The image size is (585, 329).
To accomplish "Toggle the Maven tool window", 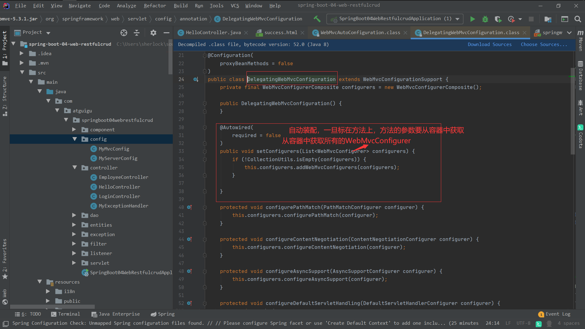I will click(x=580, y=41).
